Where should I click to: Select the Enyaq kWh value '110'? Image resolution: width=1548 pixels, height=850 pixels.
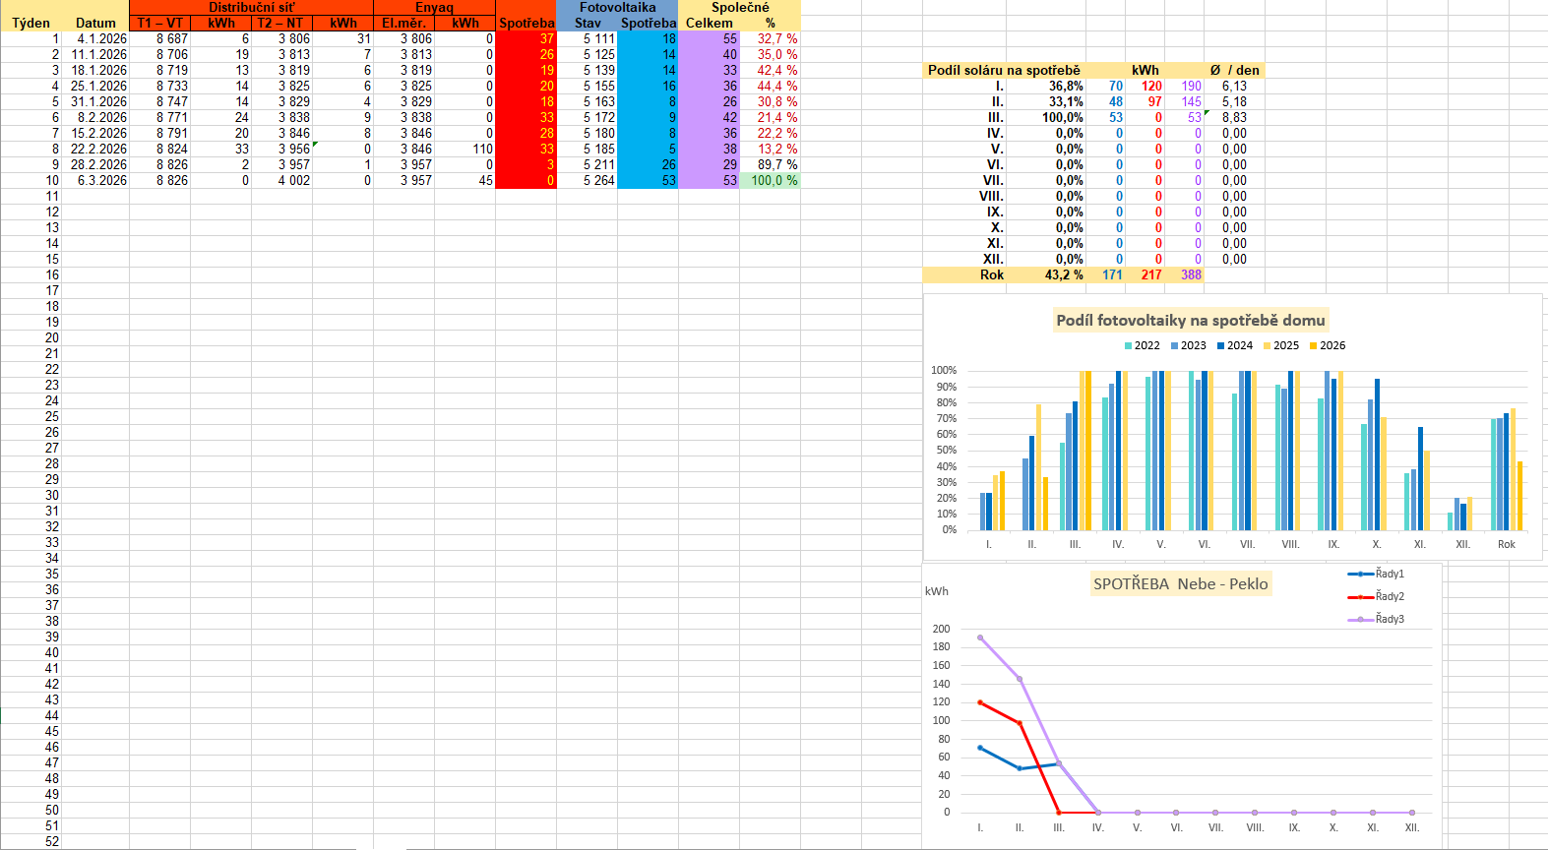click(464, 149)
